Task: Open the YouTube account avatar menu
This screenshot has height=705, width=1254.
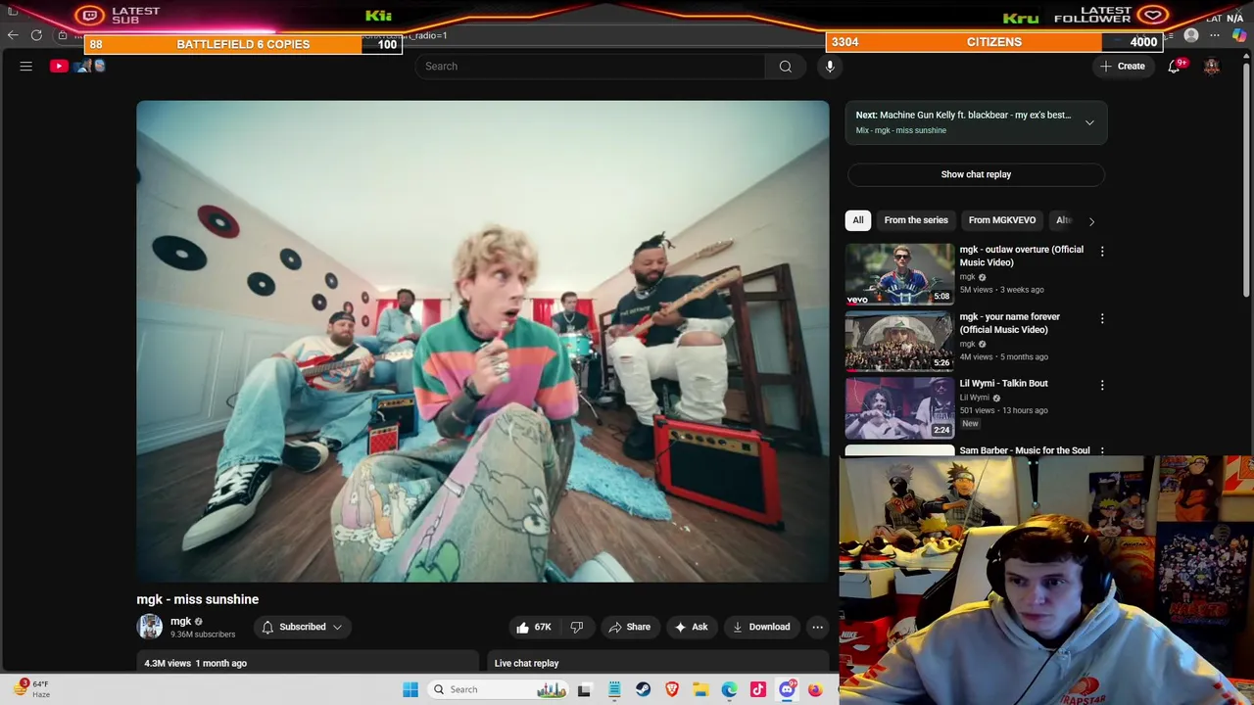Action: 1212,67
